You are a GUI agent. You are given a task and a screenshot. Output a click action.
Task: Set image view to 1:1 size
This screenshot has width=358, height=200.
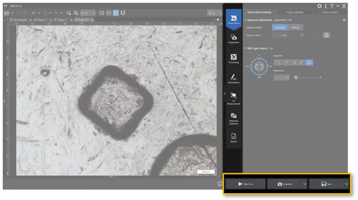pos(102,13)
